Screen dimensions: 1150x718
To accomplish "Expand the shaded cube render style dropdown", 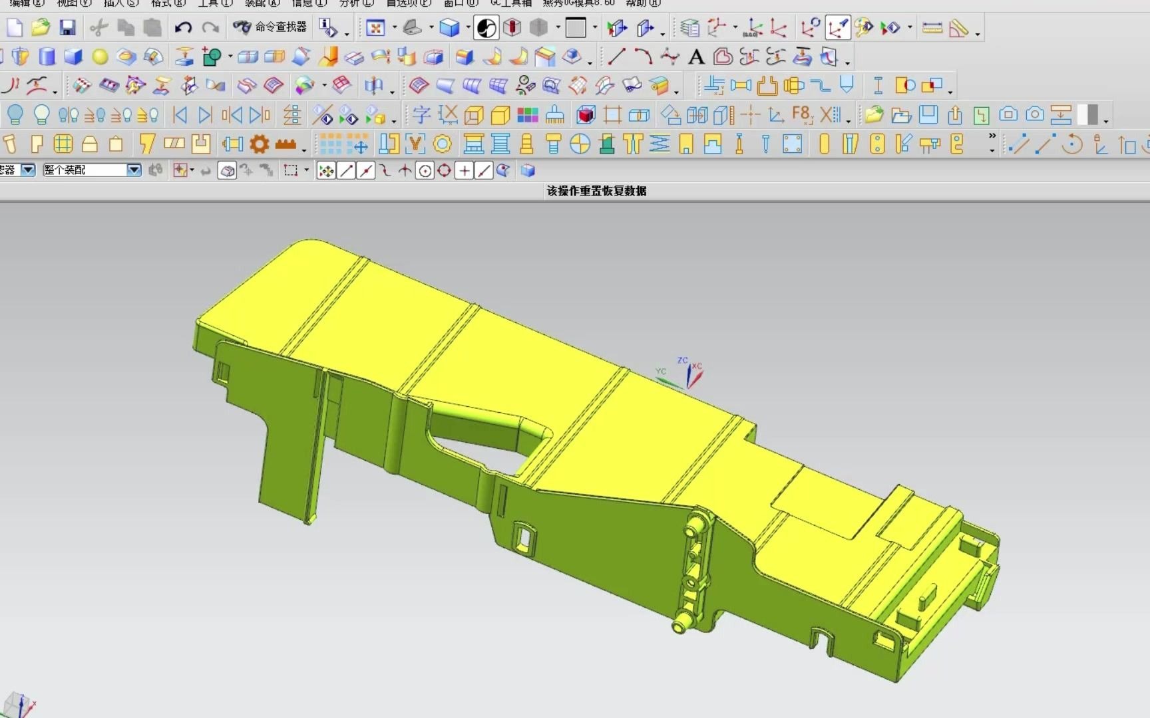I will (469, 28).
